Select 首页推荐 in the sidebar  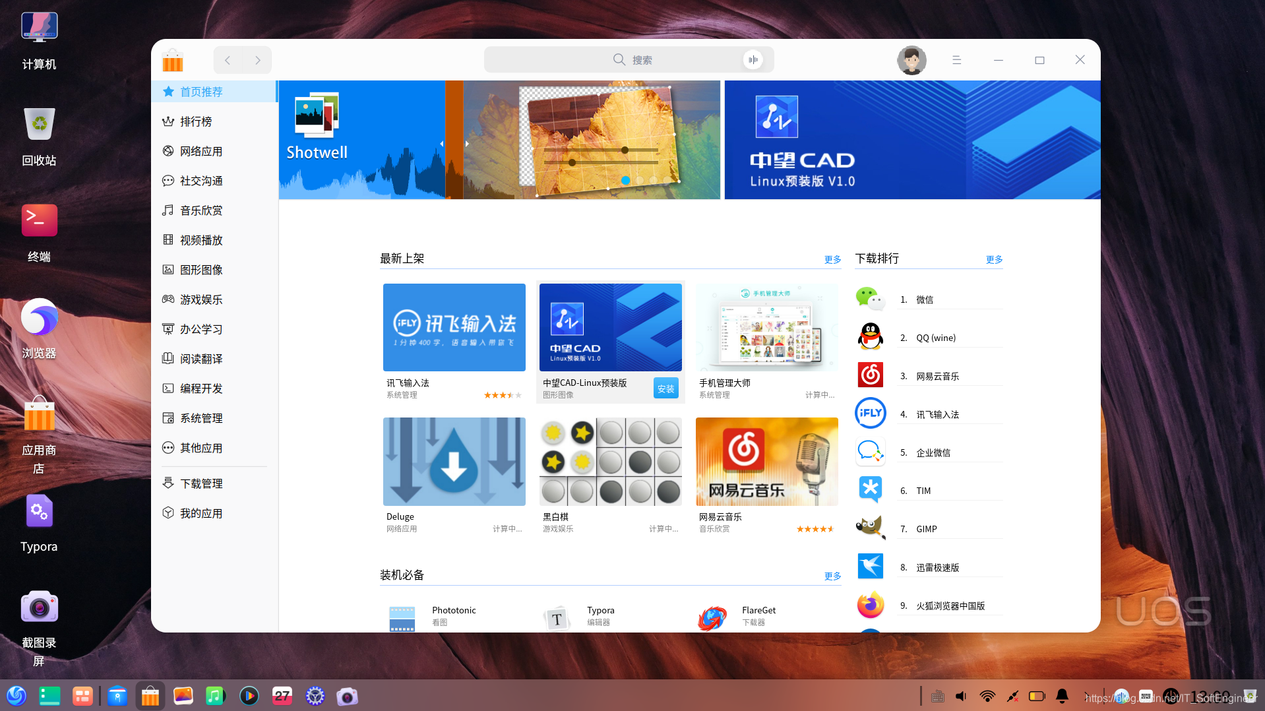tap(214, 92)
